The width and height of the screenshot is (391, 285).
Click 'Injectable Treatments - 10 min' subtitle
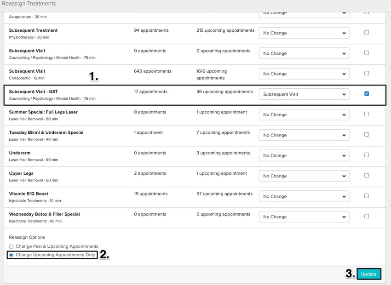35,201
